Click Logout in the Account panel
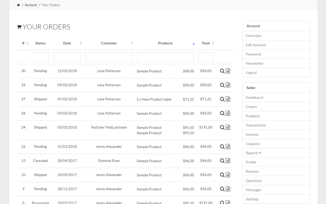Viewport: 326px width, 204px height. (251, 73)
